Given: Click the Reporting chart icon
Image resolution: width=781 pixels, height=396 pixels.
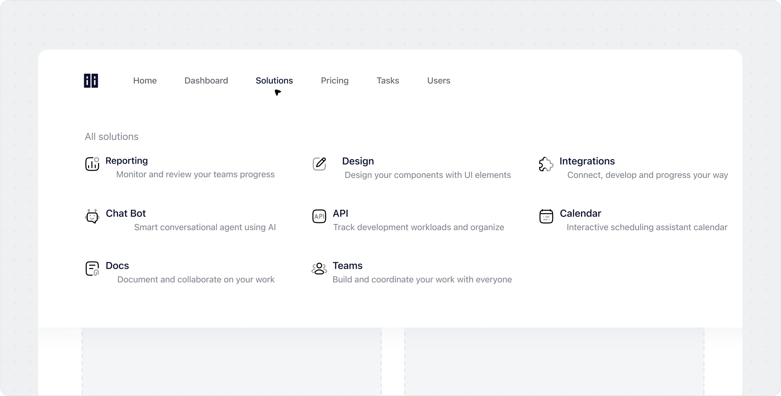Looking at the screenshot, I should [x=92, y=164].
